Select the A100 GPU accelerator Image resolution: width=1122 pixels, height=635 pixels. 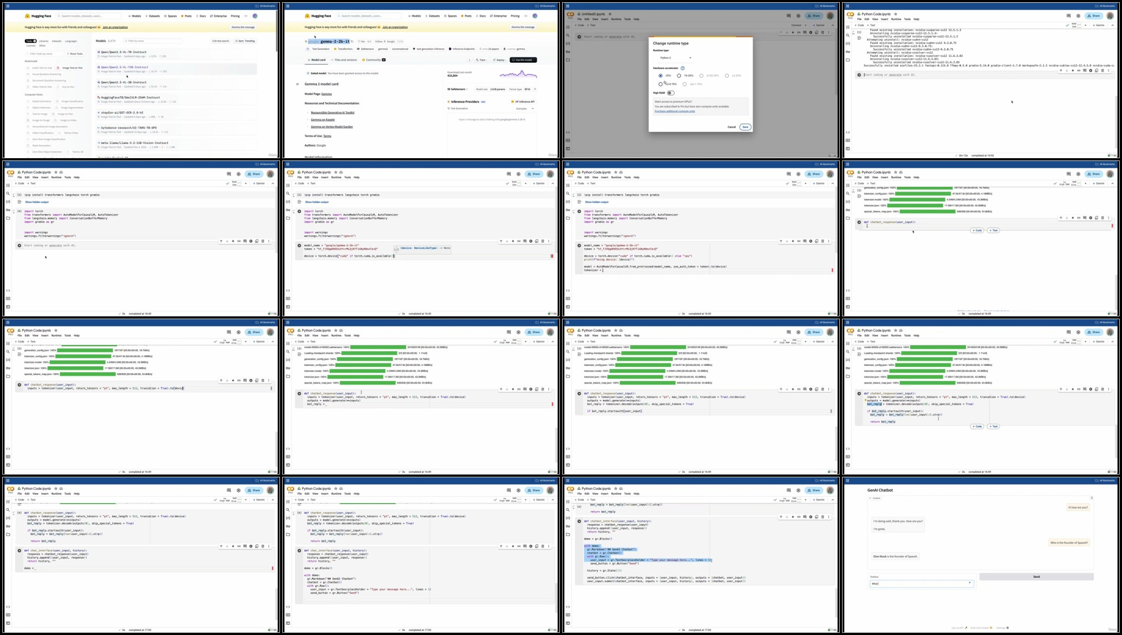701,75
